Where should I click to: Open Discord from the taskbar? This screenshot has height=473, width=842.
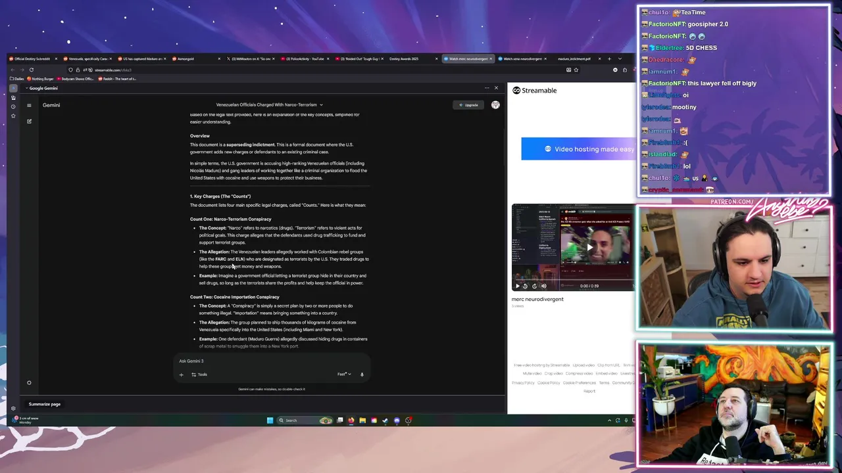(397, 420)
